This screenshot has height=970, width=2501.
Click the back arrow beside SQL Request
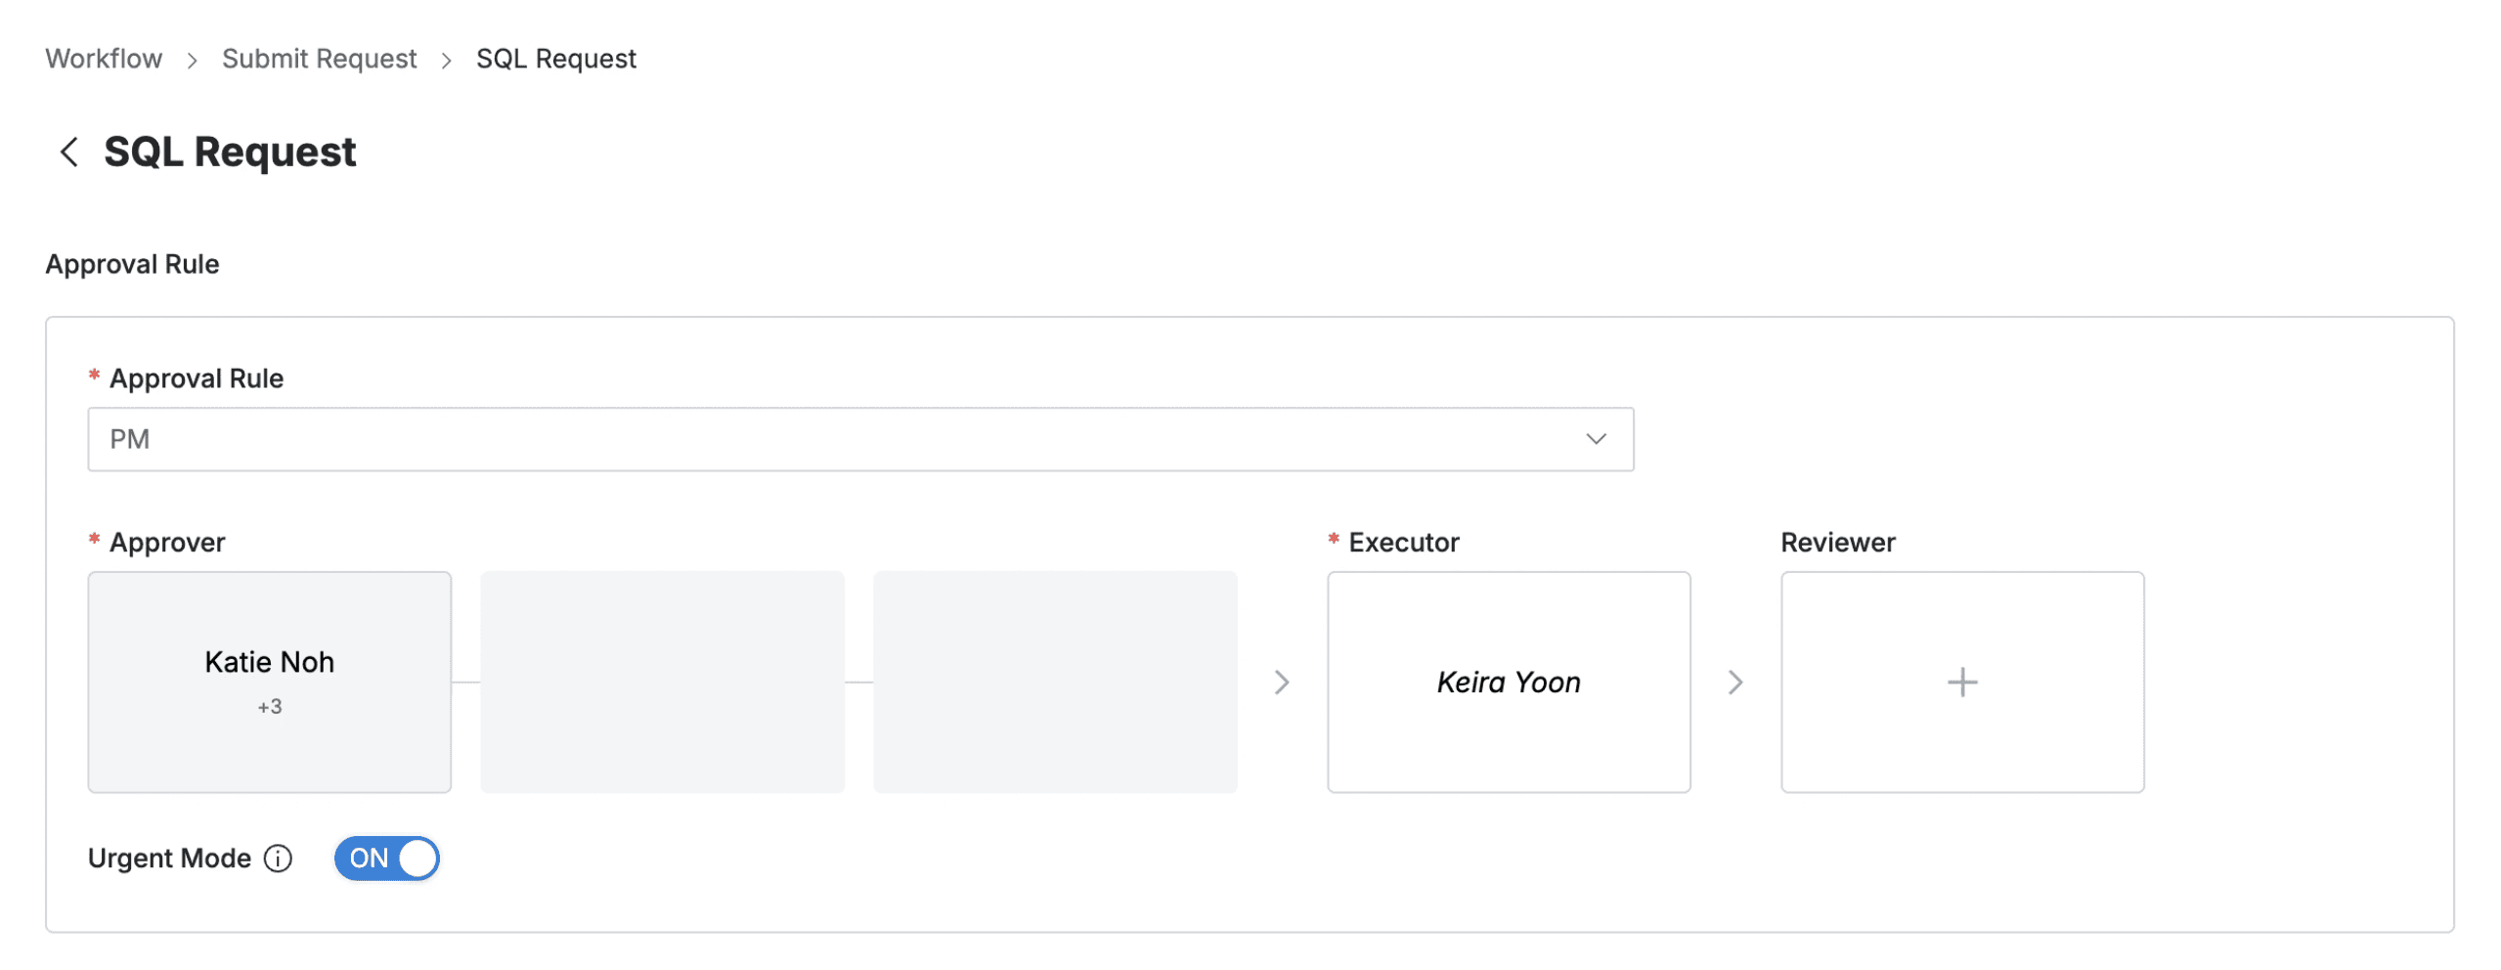69,152
